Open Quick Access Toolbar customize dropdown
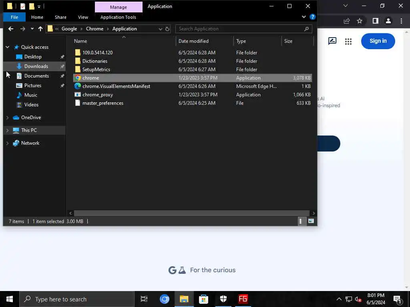The height and width of the screenshot is (307, 410). [39, 6]
